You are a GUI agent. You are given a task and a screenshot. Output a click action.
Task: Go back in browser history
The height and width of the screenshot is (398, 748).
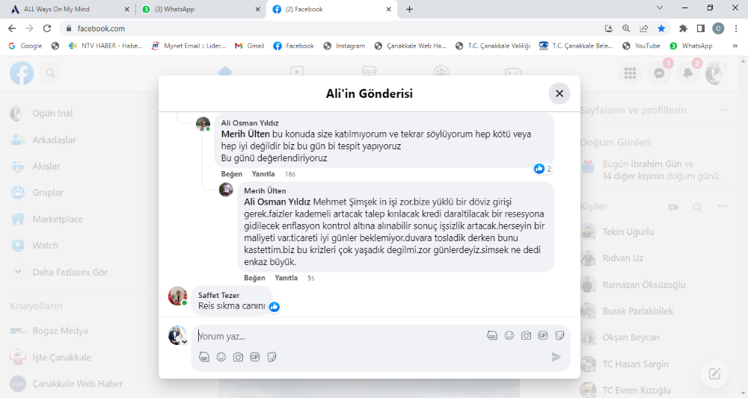[x=13, y=28]
